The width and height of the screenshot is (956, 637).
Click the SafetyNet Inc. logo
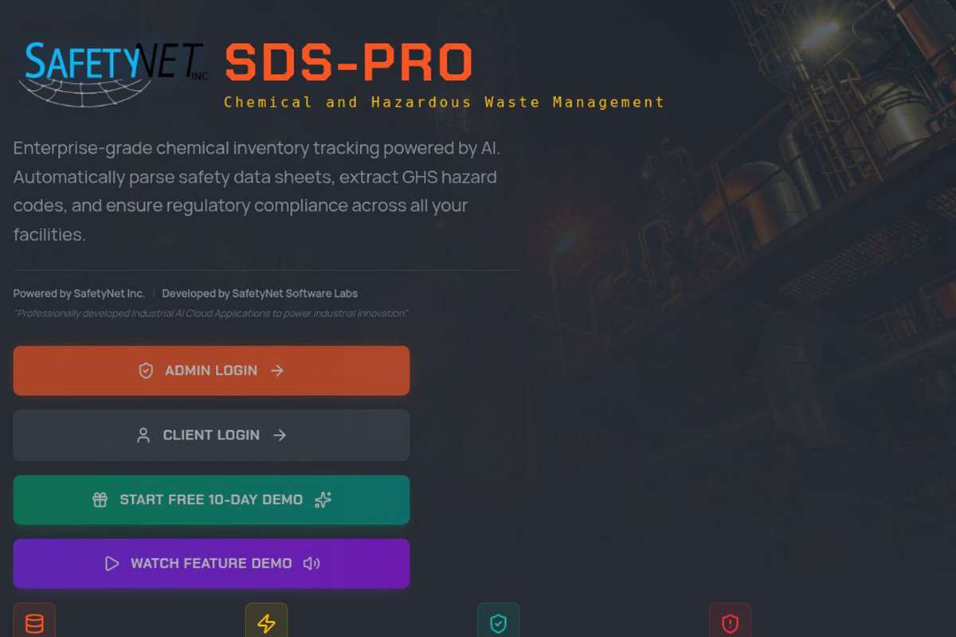tap(112, 73)
